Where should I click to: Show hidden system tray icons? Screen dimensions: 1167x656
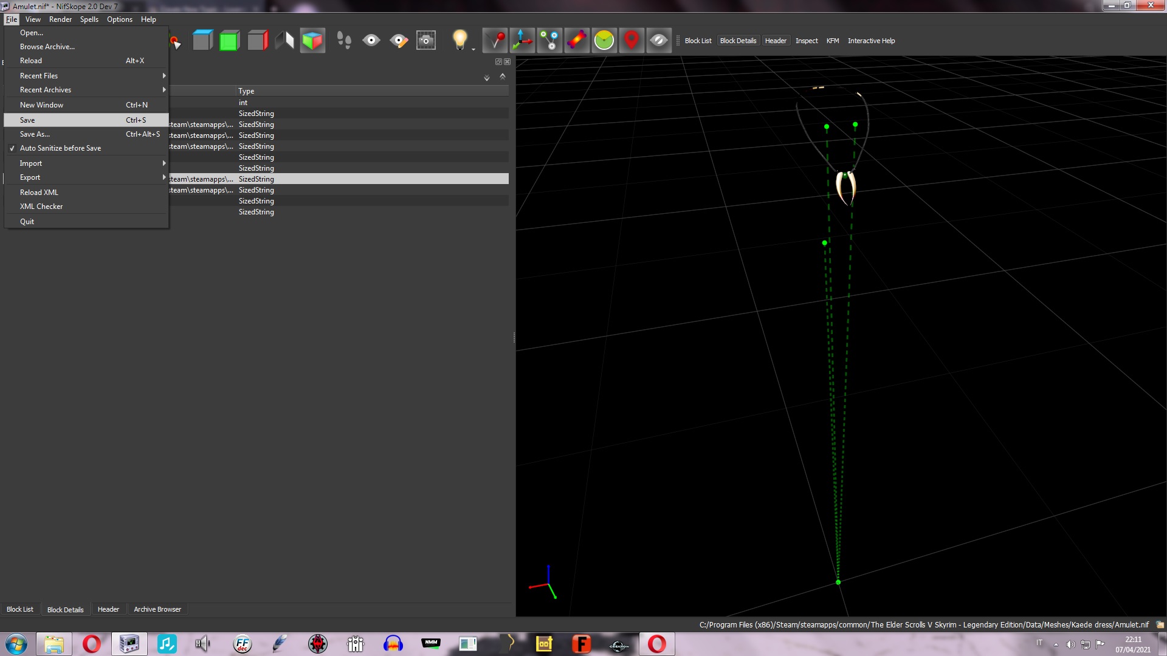pos(1056,644)
